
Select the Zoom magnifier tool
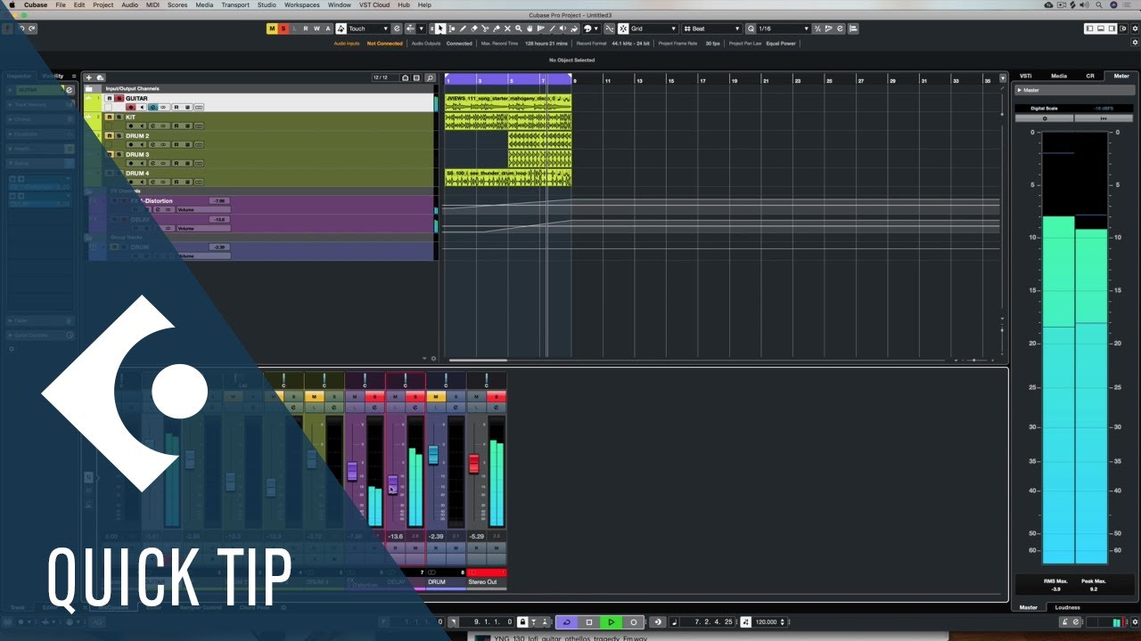518,28
